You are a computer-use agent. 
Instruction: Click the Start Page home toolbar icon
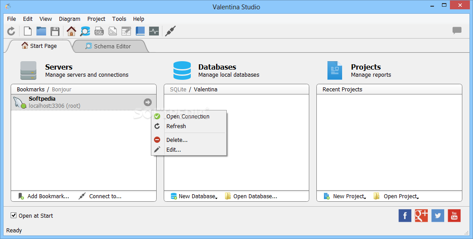71,31
